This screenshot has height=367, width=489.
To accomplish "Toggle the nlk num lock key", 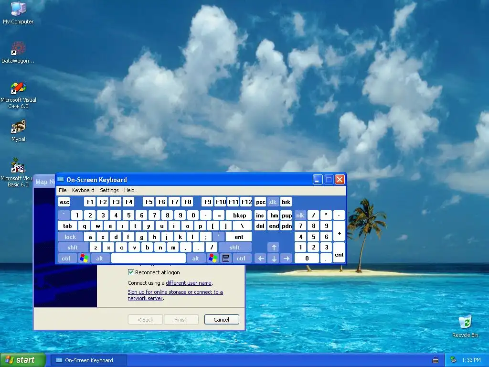I will point(300,215).
